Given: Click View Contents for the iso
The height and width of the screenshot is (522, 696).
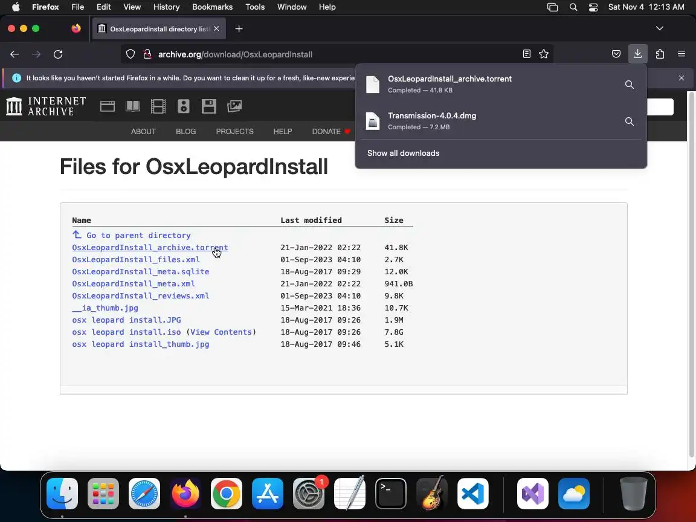Looking at the screenshot, I should coord(221,332).
